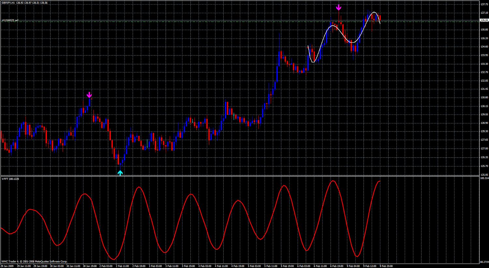Click the 135.85 price scale value
The height and width of the screenshot is (268, 489).
(x=484, y=30)
